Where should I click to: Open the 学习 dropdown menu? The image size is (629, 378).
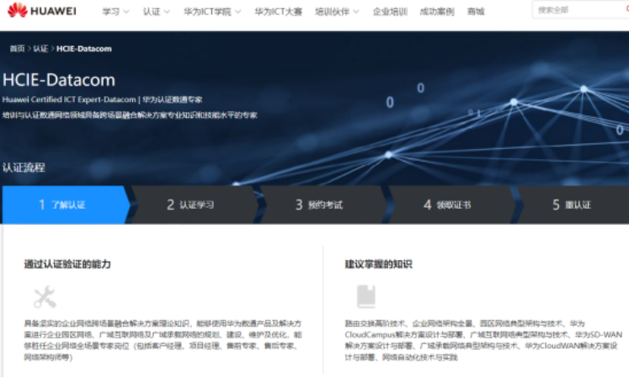[x=115, y=12]
